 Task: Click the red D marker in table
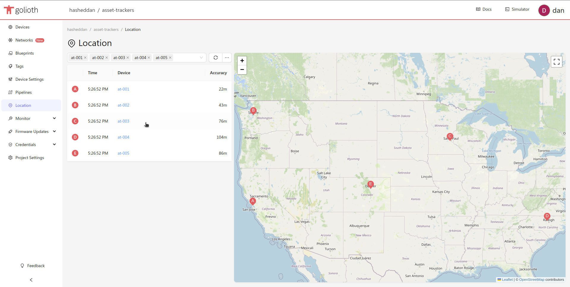point(75,137)
